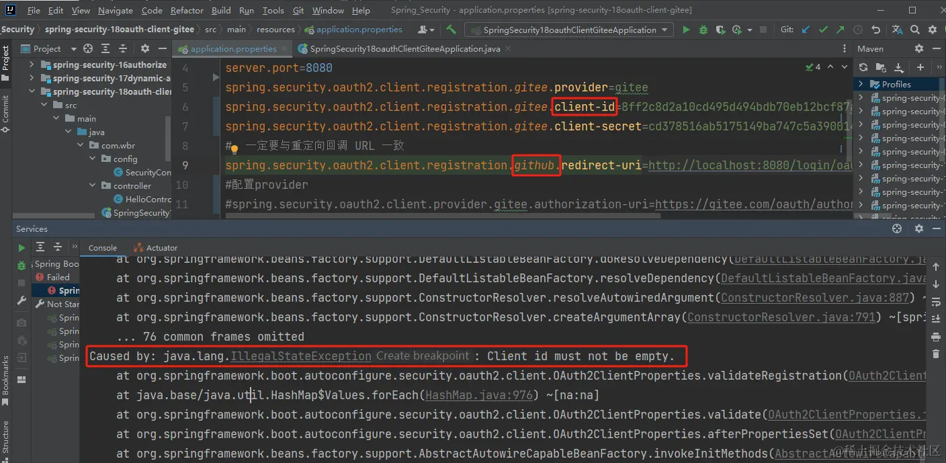The width and height of the screenshot is (946, 463).
Task: Select SecurityConfig class in project tree
Action: coord(142,172)
